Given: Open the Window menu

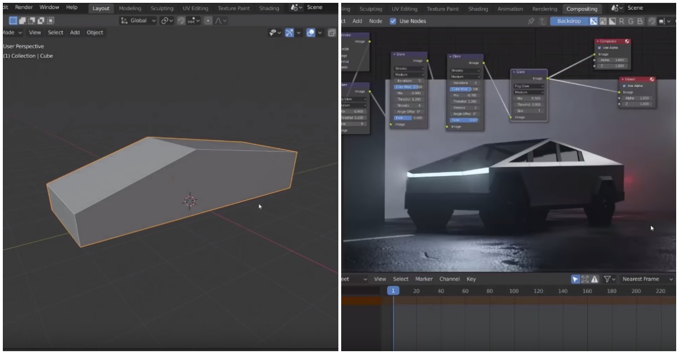Looking at the screenshot, I should click(x=49, y=7).
